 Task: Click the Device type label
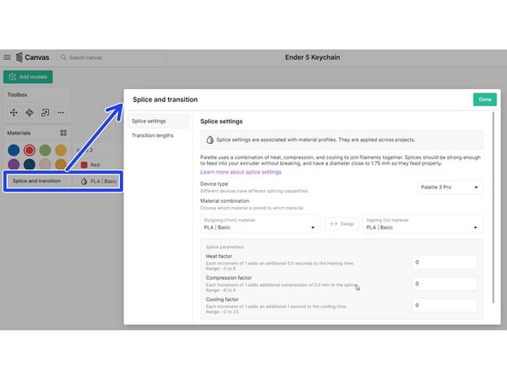click(x=214, y=184)
